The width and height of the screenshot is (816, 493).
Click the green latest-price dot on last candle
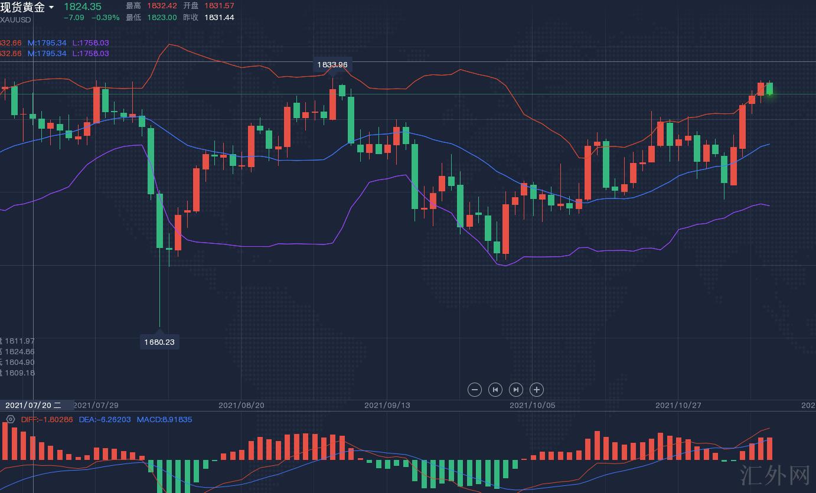click(770, 94)
